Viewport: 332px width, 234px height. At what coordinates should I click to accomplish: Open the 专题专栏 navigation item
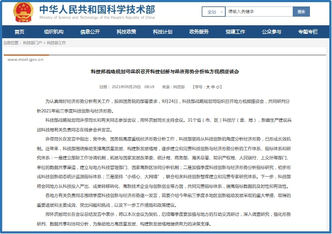(x=308, y=32)
